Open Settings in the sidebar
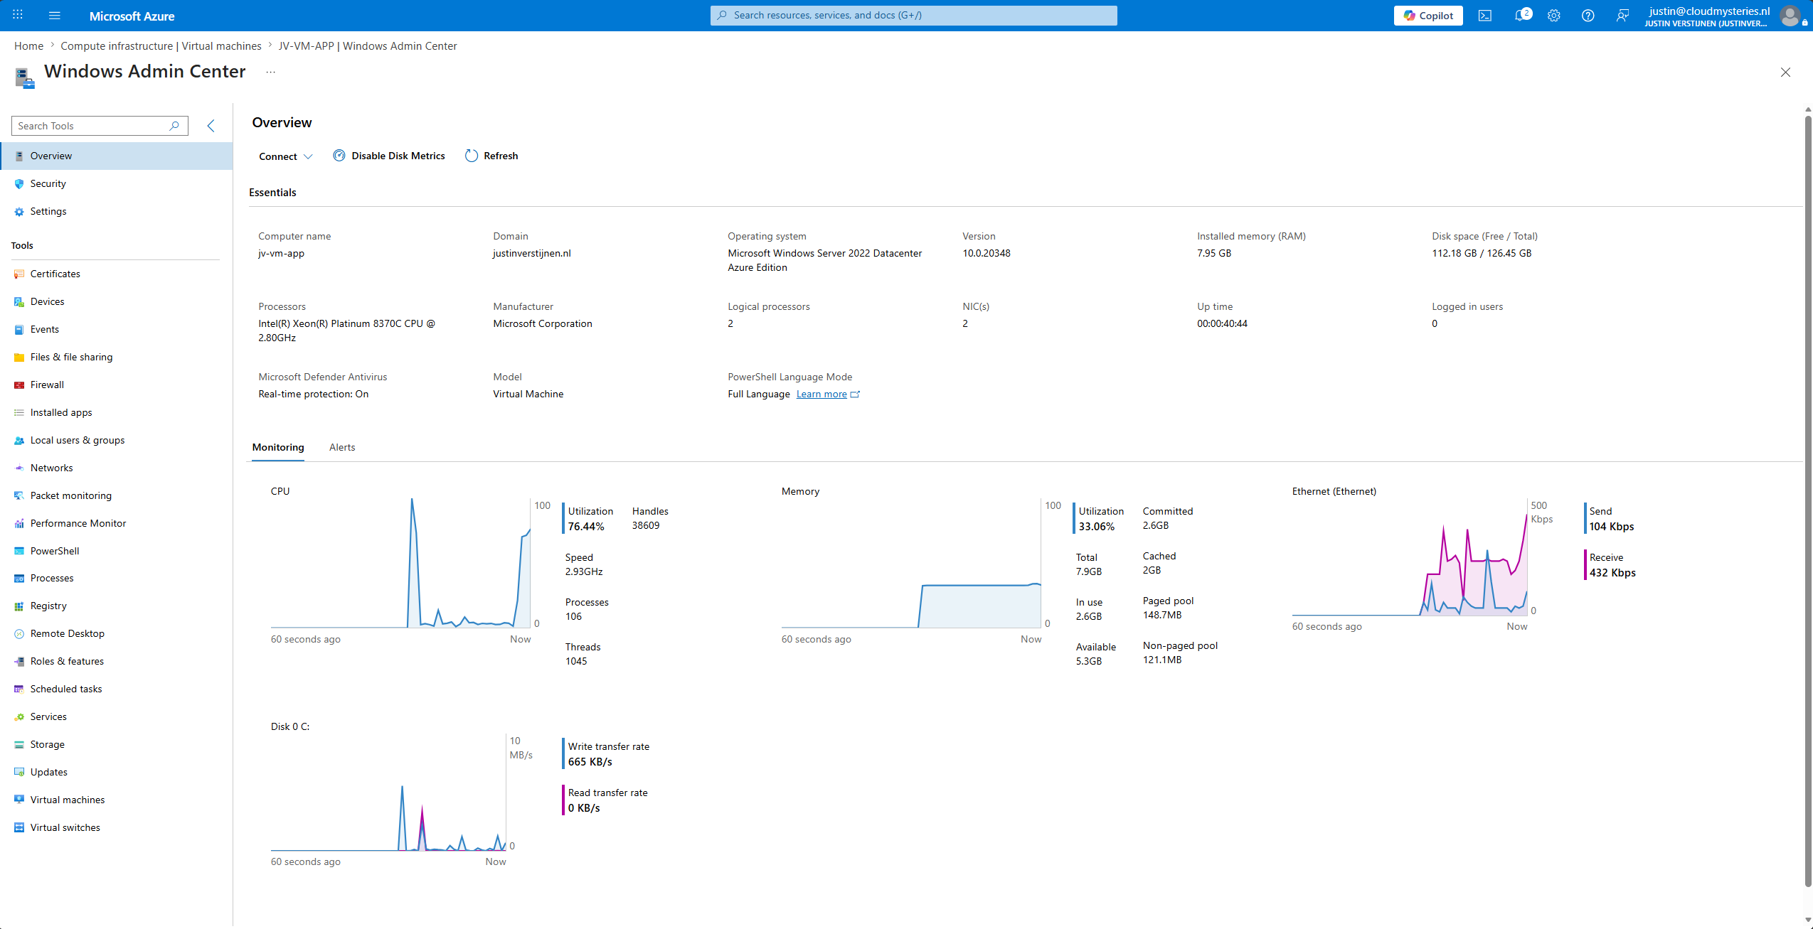 [117, 211]
